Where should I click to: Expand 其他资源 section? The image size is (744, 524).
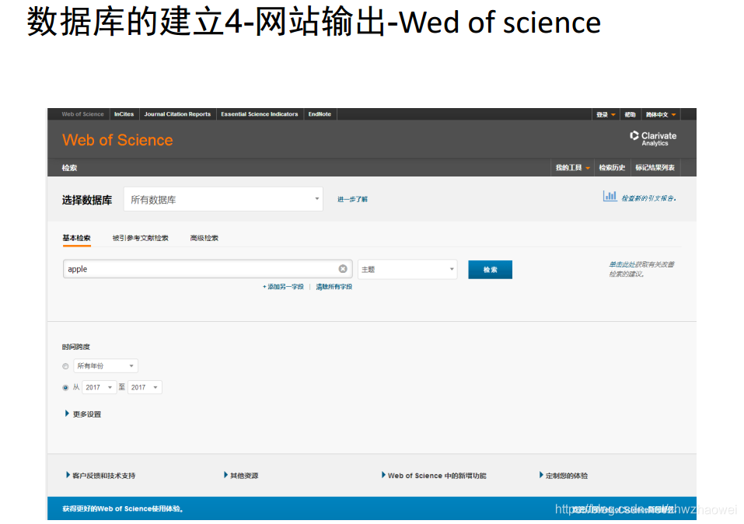[x=241, y=475]
